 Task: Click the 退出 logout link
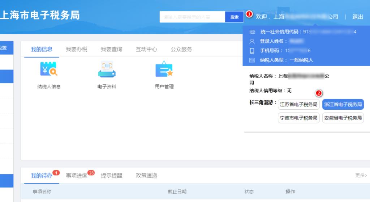pyautogui.click(x=358, y=17)
